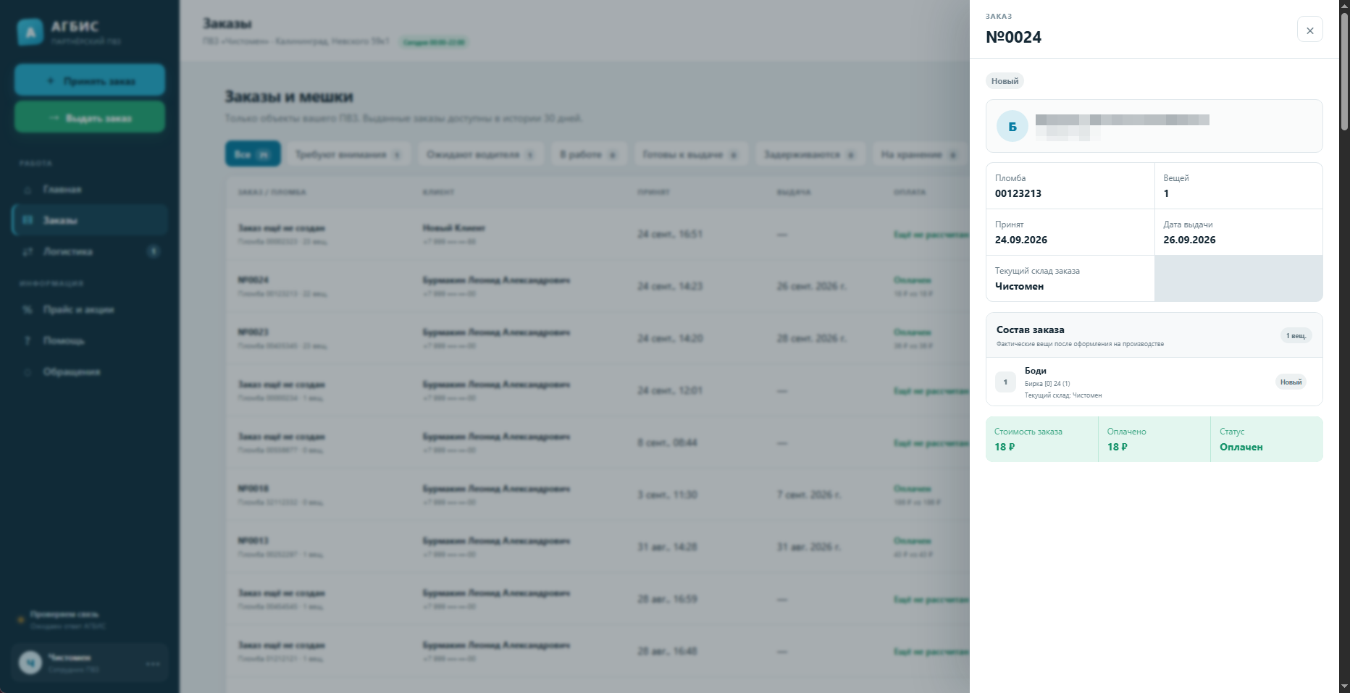Click the Состав заказа section header

tap(1154, 335)
